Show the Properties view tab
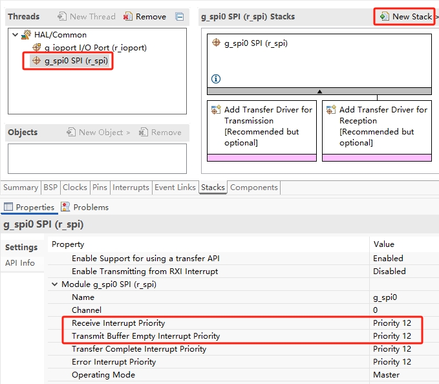This screenshot has height=384, width=439. click(x=29, y=208)
